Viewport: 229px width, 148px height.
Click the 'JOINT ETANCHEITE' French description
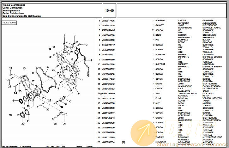pyautogui.click(x=187, y=94)
